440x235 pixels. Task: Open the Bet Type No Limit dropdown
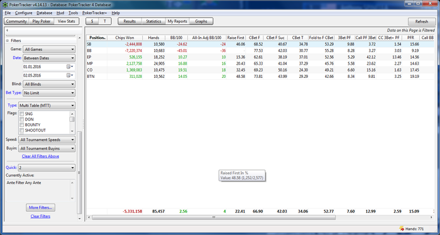[x=49, y=93]
